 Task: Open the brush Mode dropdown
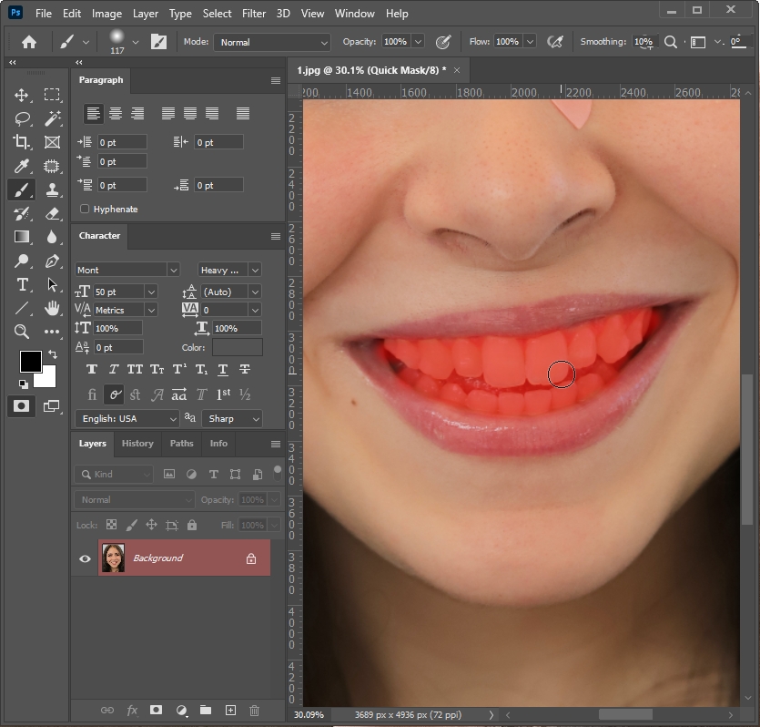click(x=272, y=42)
